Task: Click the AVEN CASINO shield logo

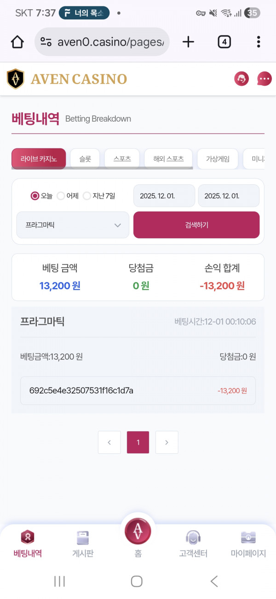Action: pyautogui.click(x=15, y=79)
